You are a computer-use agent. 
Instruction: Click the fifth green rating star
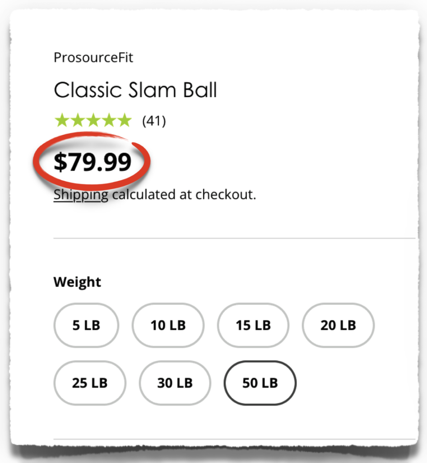(125, 119)
